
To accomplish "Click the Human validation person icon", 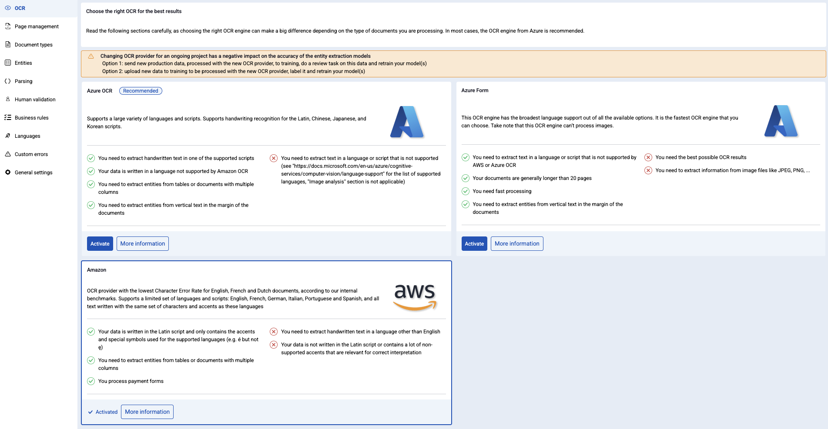I will pyautogui.click(x=8, y=99).
